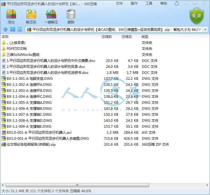Click the doc icon of 2.平行四边形...目录.doc

click(x=4, y=66)
